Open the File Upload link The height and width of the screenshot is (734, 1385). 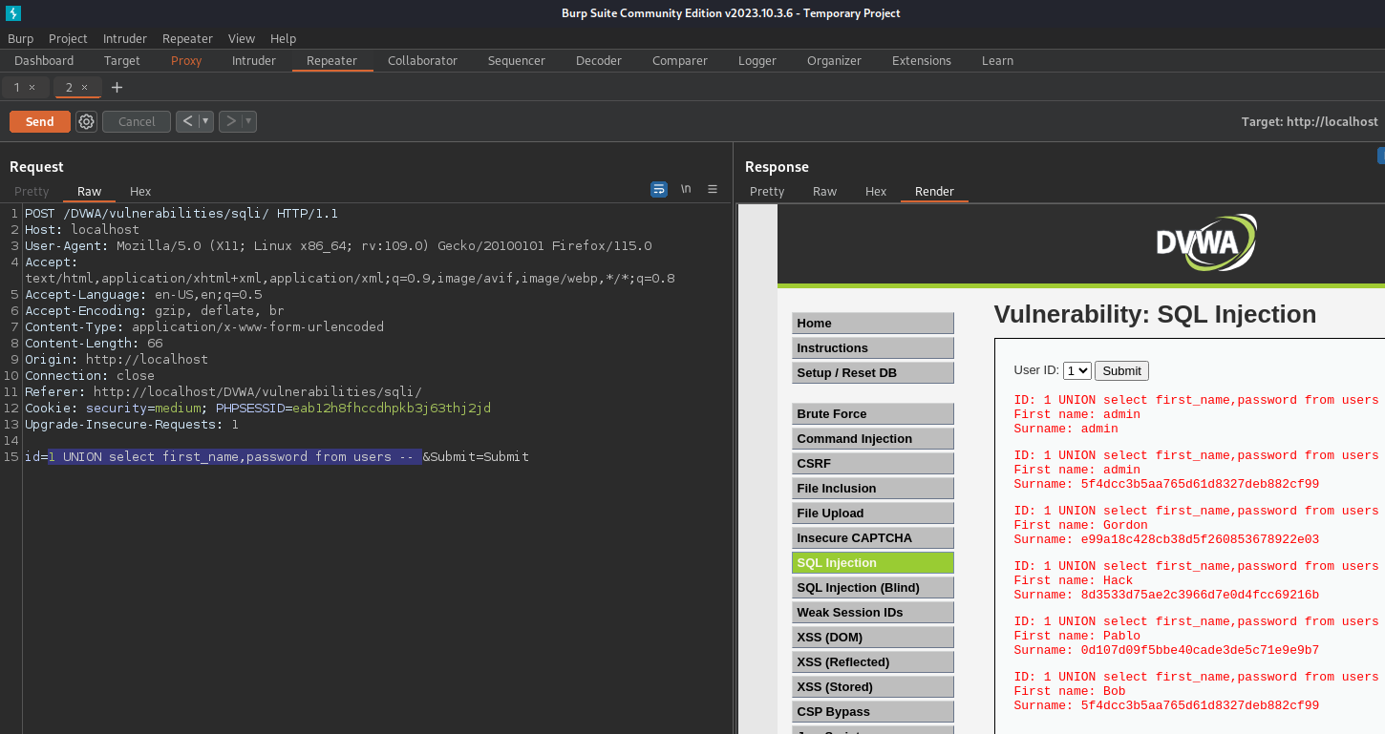[x=873, y=513]
